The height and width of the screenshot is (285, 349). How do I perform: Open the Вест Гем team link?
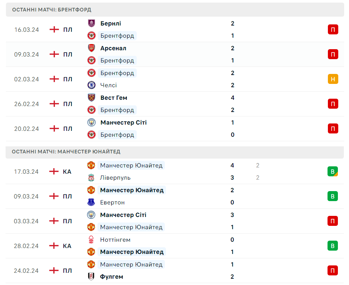(x=114, y=98)
